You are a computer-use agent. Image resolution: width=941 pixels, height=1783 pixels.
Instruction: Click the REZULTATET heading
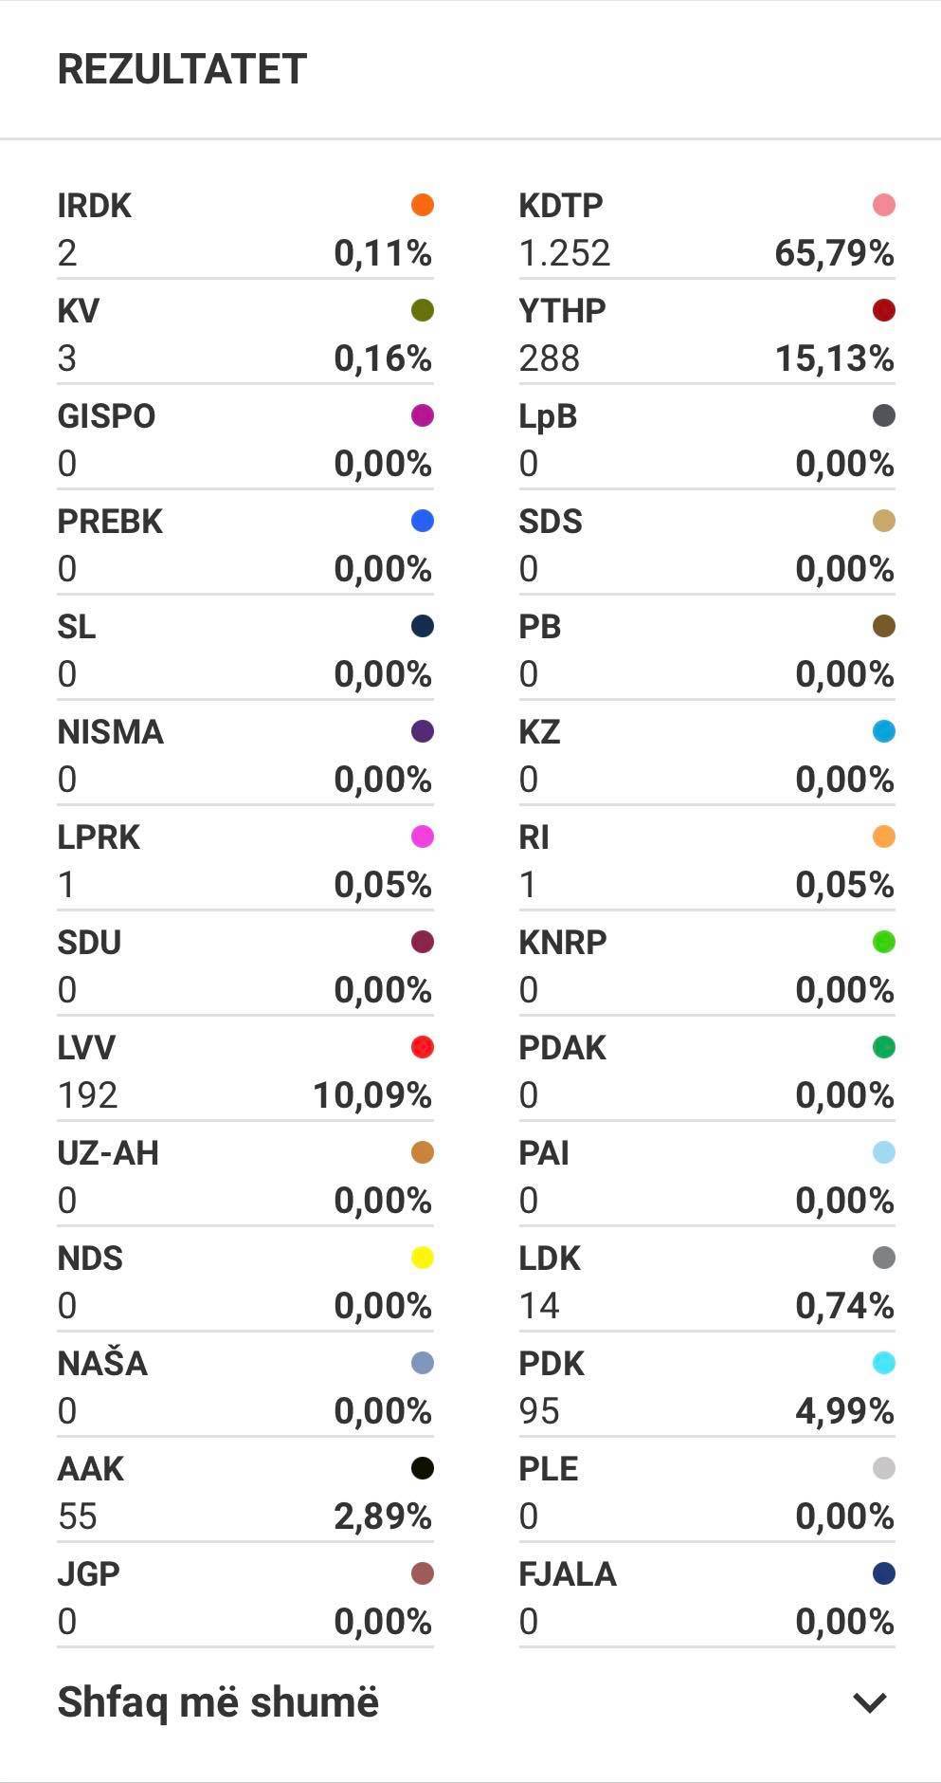(182, 69)
